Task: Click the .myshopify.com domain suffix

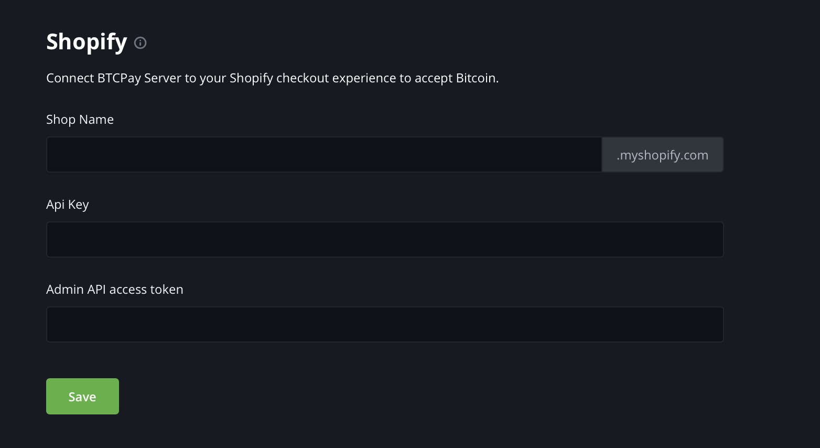Action: pyautogui.click(x=662, y=154)
